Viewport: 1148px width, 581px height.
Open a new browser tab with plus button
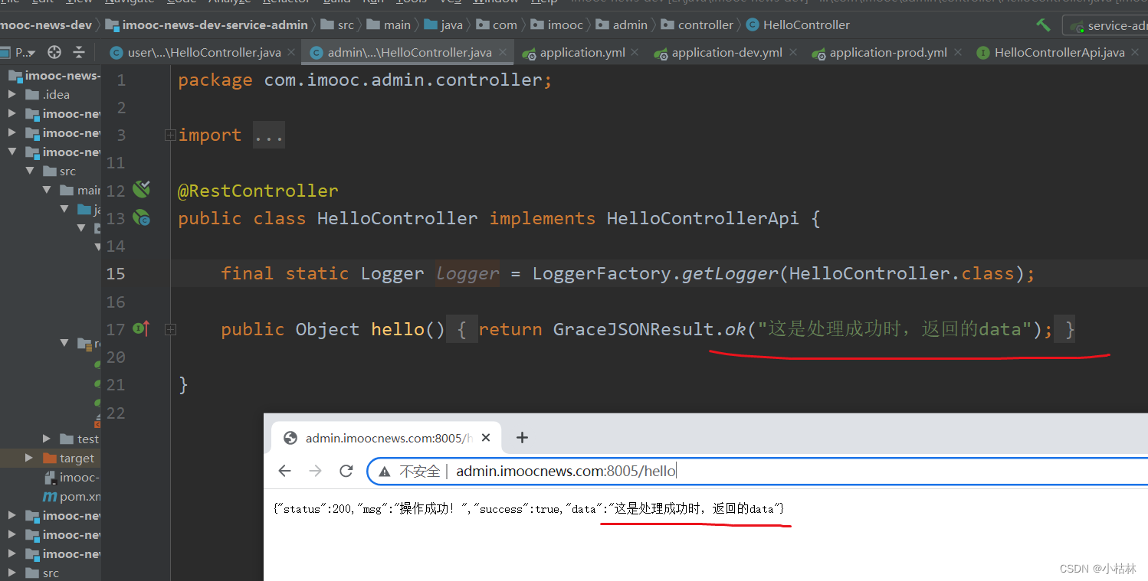pos(522,438)
